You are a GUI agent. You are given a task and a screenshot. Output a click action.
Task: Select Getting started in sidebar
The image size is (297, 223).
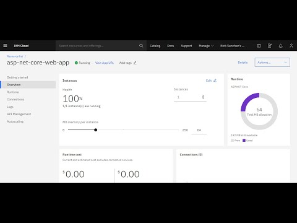17,77
